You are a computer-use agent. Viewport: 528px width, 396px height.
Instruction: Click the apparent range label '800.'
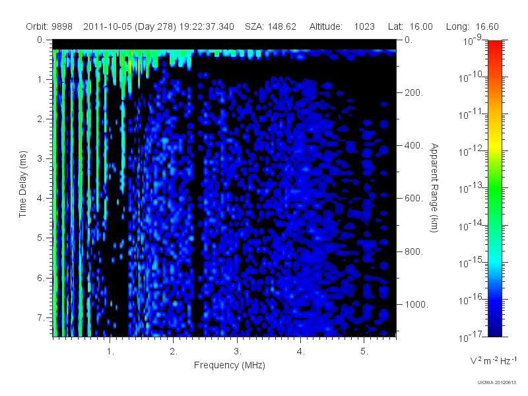pos(414,251)
